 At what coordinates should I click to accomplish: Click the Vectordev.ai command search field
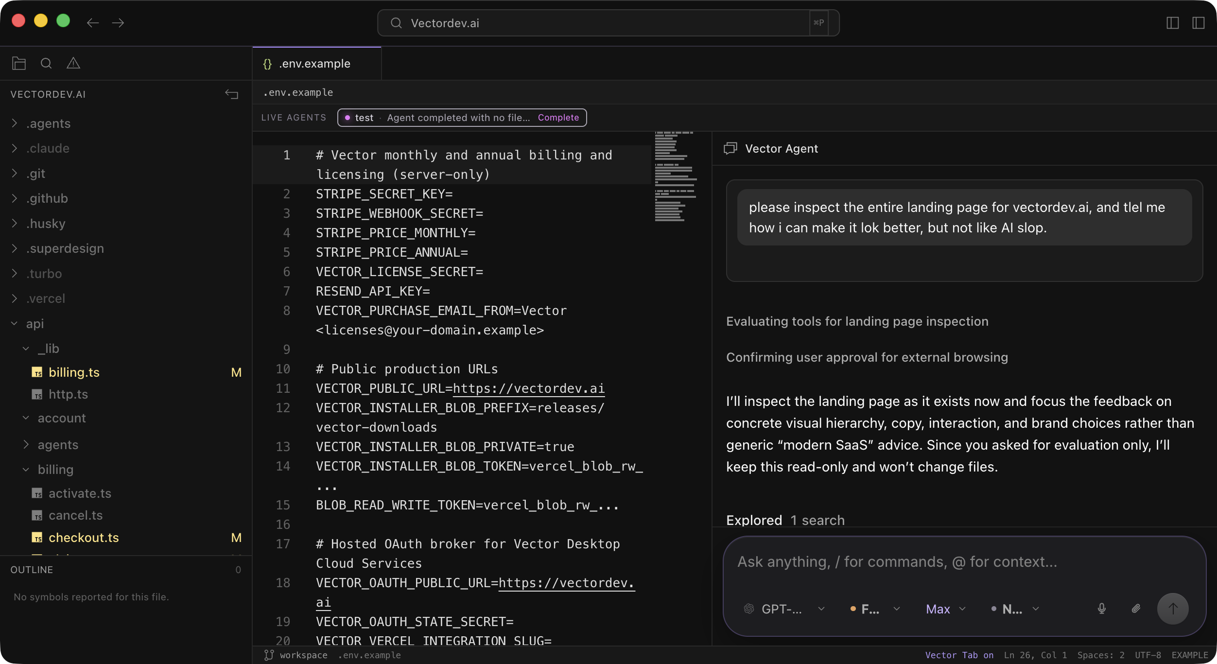pyautogui.click(x=608, y=23)
